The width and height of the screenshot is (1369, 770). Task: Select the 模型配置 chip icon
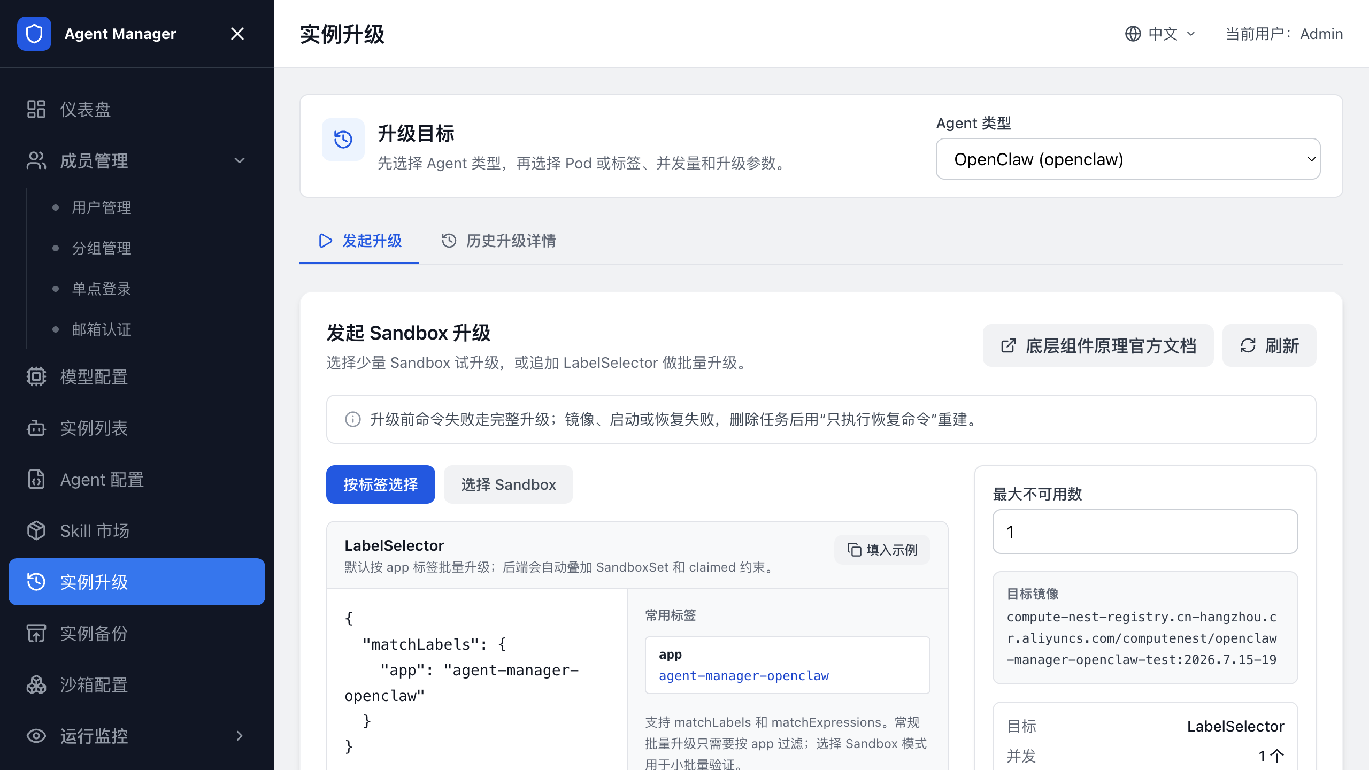point(36,376)
